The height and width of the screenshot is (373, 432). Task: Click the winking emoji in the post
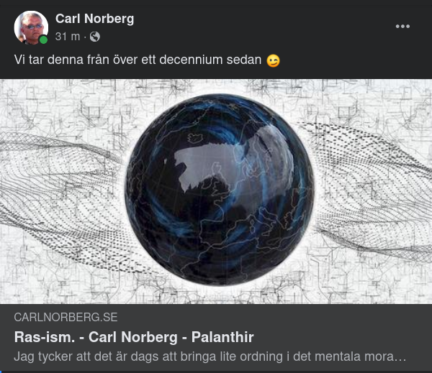273,61
